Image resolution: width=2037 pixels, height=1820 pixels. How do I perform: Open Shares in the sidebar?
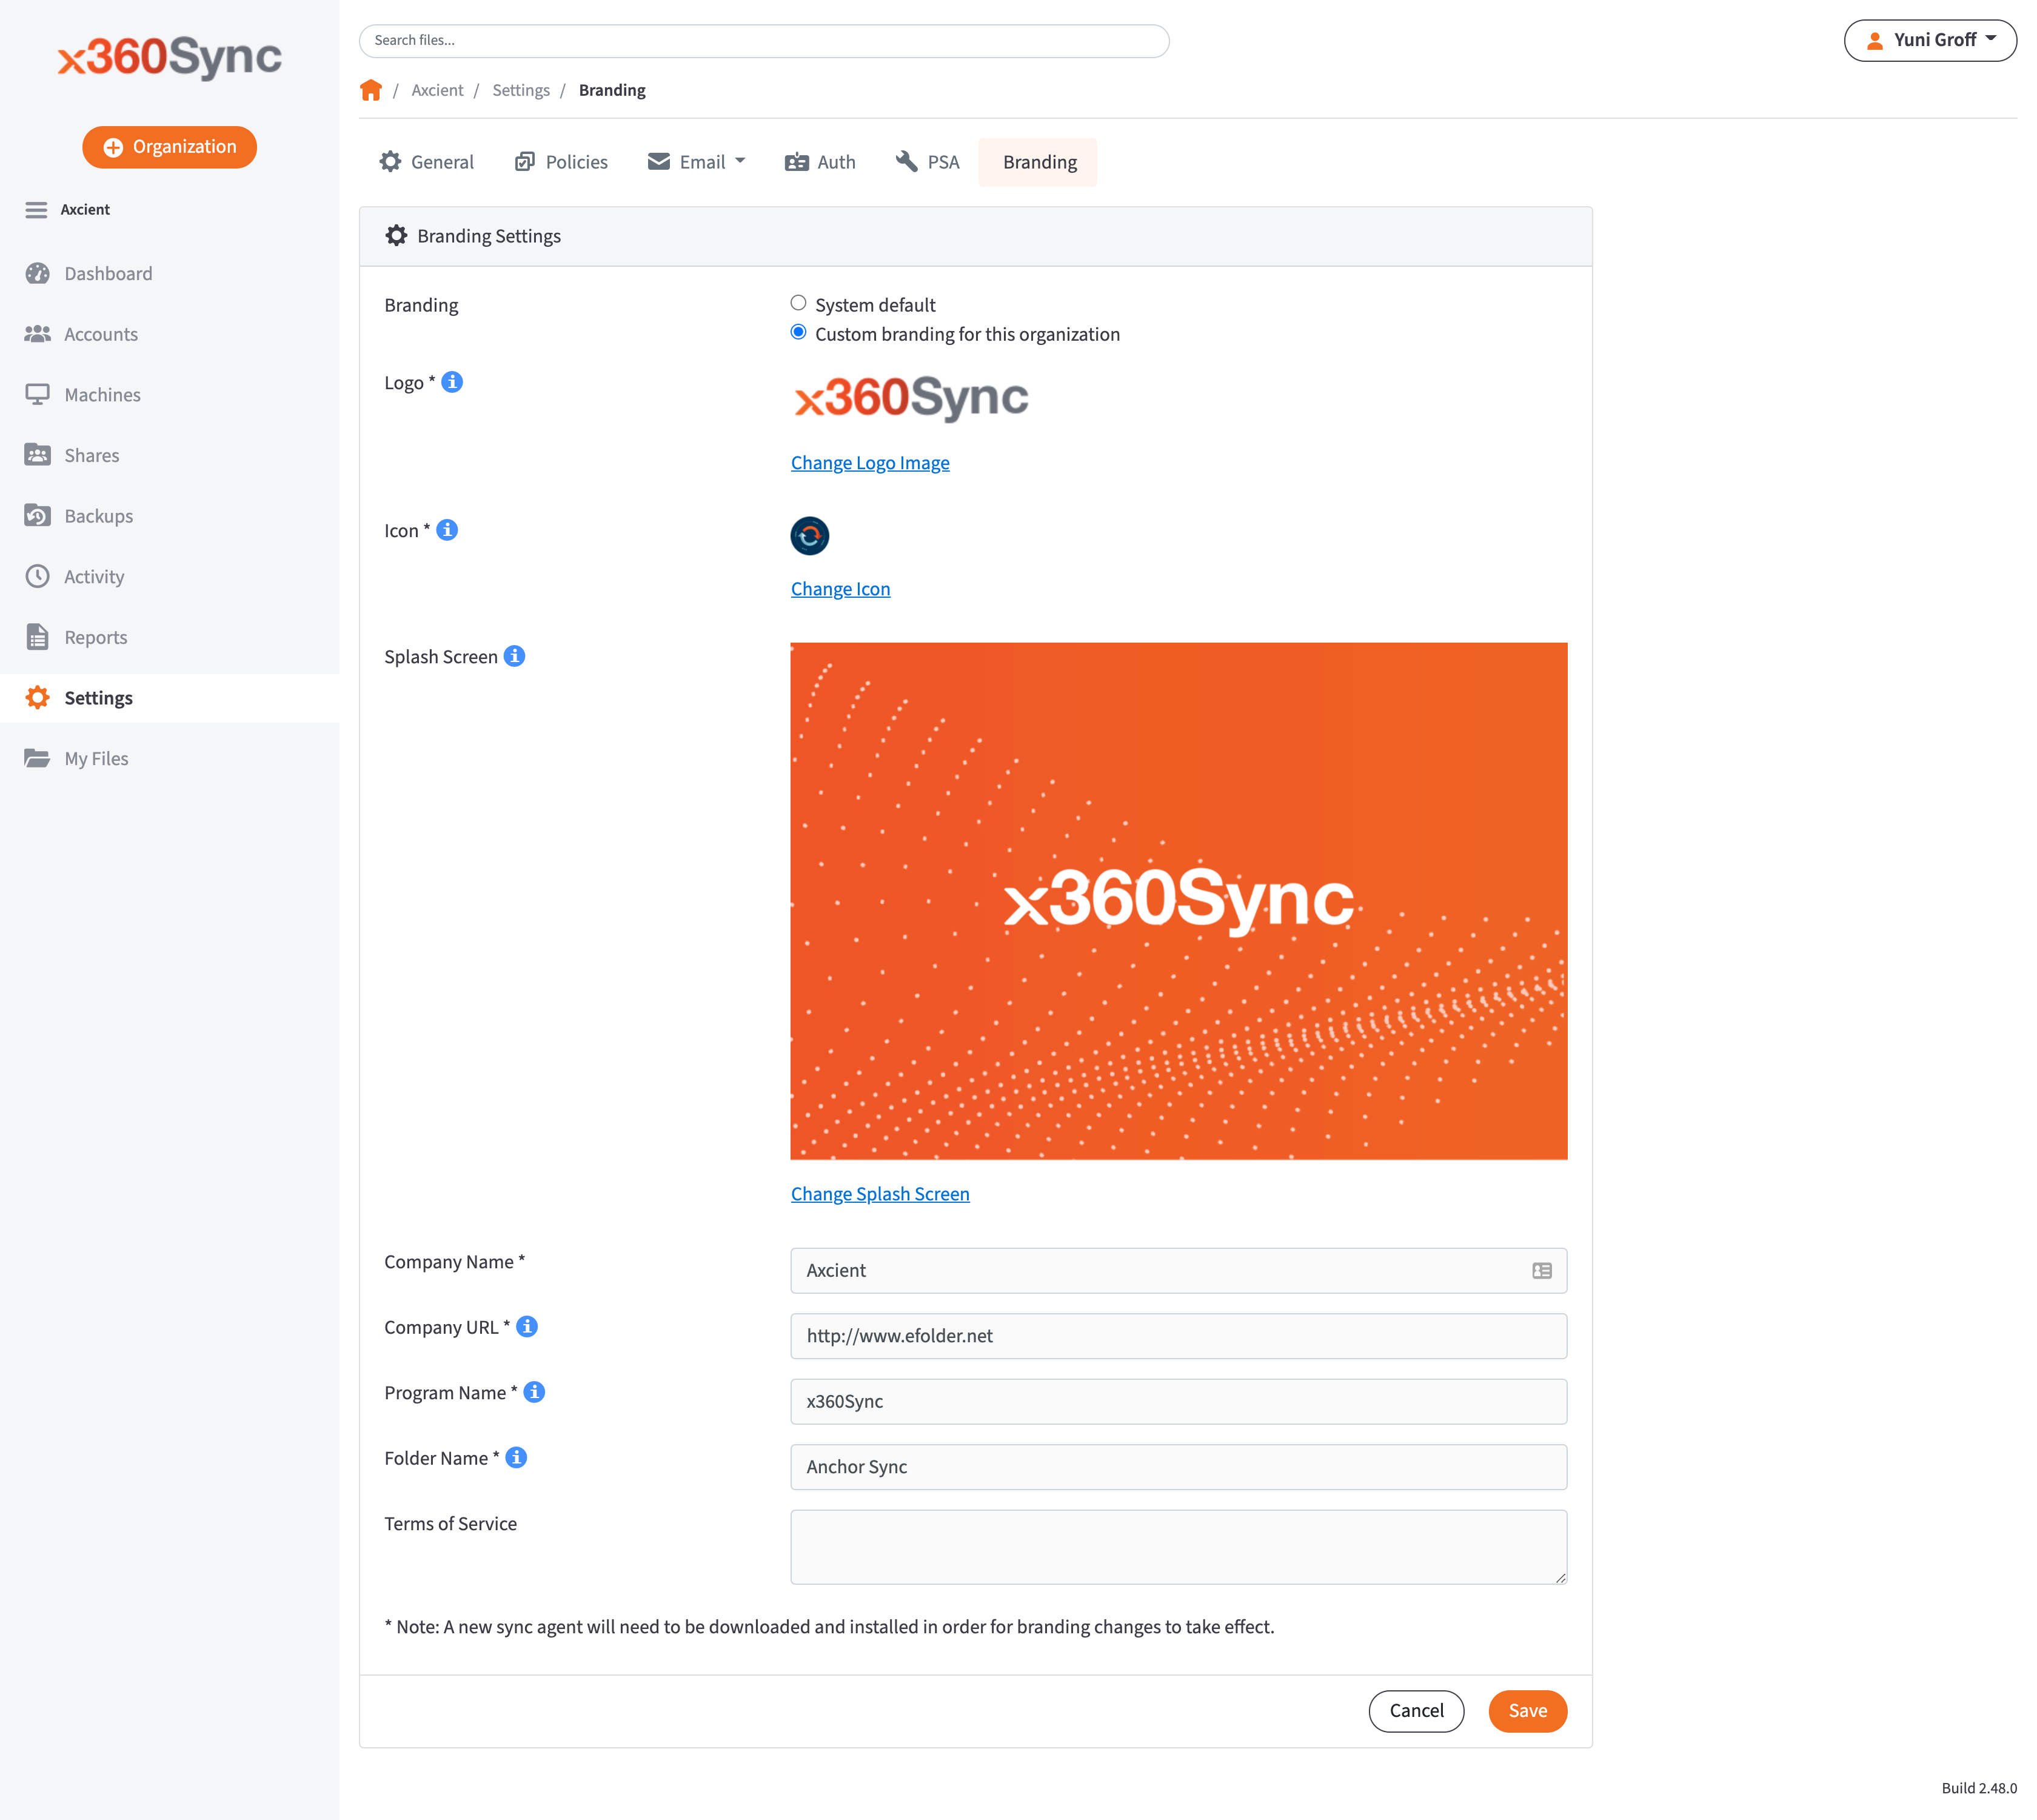(x=91, y=456)
